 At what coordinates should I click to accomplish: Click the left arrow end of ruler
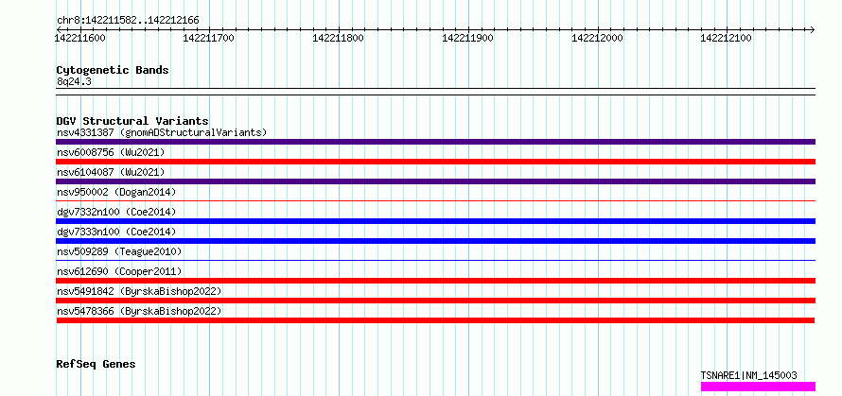point(58,29)
